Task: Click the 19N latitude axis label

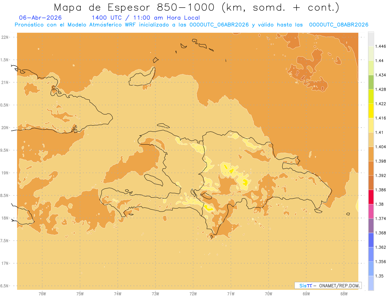Action: [x=5, y=173]
